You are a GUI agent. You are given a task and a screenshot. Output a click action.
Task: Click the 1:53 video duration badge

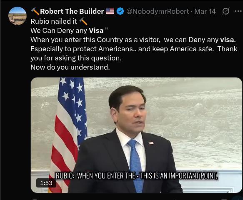coord(46,183)
